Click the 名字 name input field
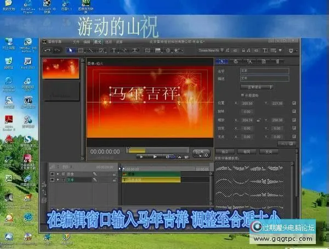The width and height of the screenshot is (329, 249). click(265, 71)
